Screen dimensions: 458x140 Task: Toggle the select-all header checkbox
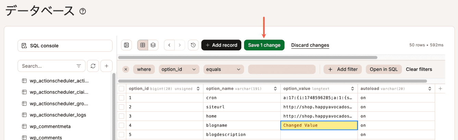122,89
